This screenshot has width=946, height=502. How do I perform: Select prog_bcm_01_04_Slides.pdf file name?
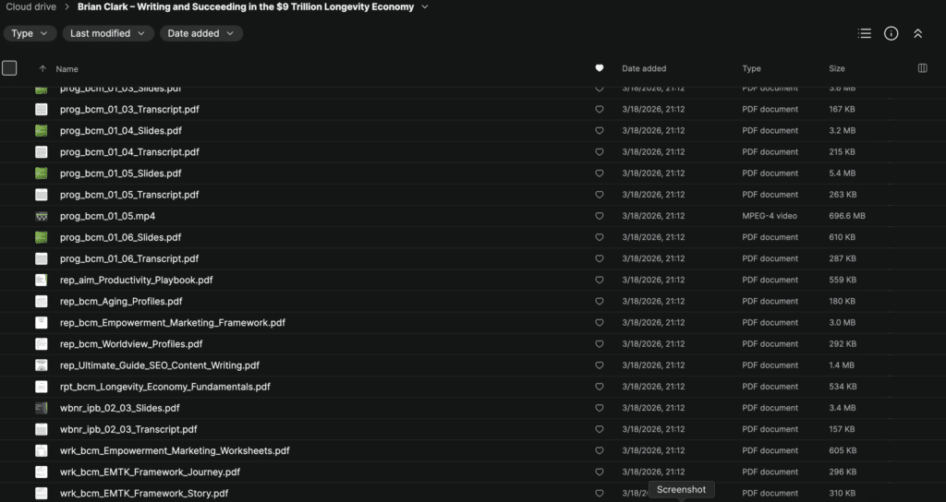[121, 130]
